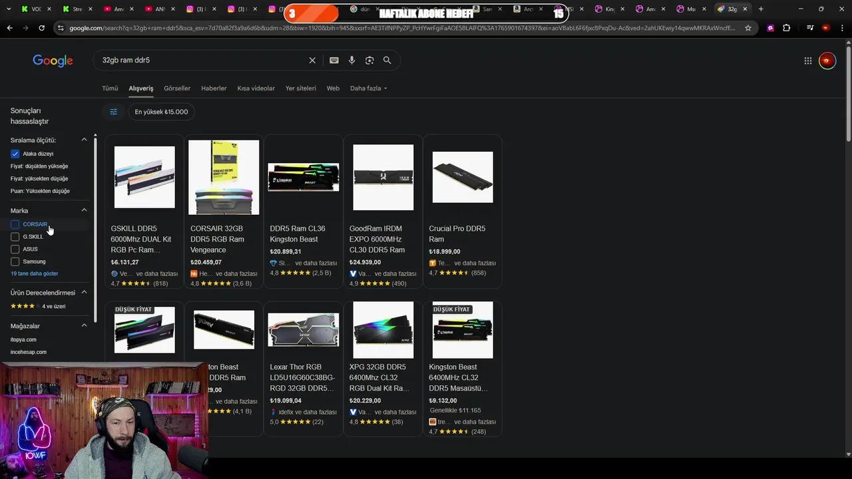852x479 pixels.
Task: Click '19 tane daha göster' link
Action: click(35, 273)
